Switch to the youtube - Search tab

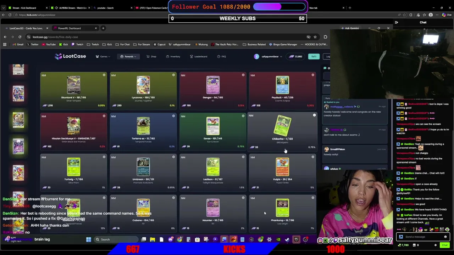[x=113, y=8]
